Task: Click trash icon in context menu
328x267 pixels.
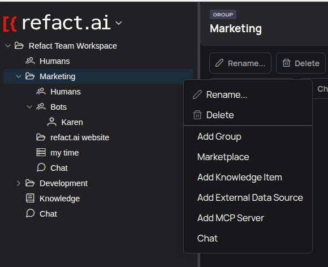Action: (x=197, y=115)
